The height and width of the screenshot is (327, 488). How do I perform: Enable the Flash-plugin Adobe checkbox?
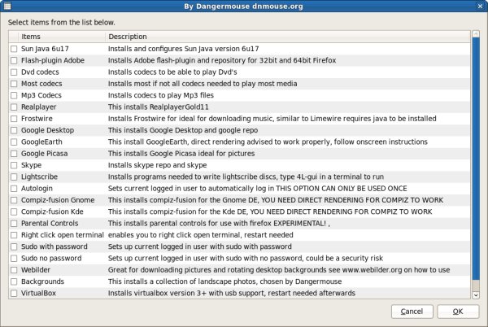point(14,61)
